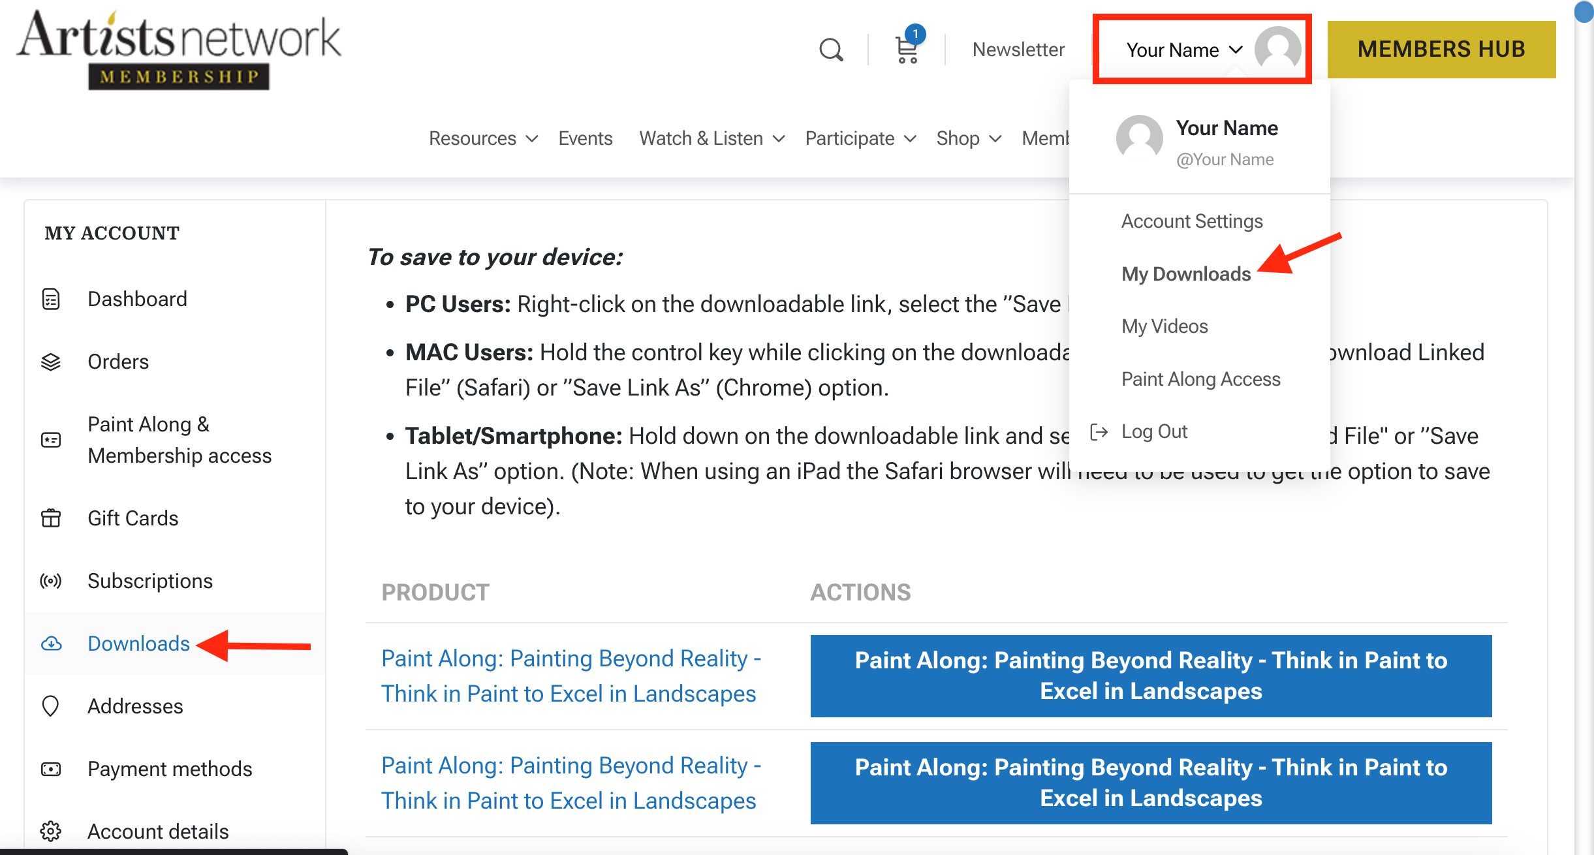Click the Account details gear icon
1594x855 pixels.
click(50, 831)
